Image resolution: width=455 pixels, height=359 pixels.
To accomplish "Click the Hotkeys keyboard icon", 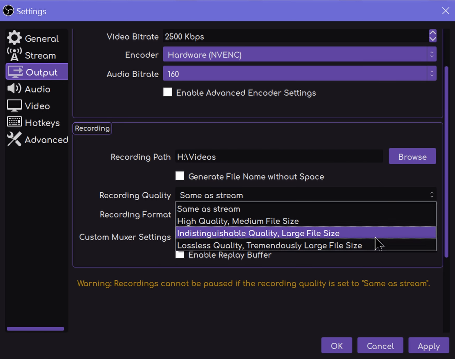I will pyautogui.click(x=14, y=122).
